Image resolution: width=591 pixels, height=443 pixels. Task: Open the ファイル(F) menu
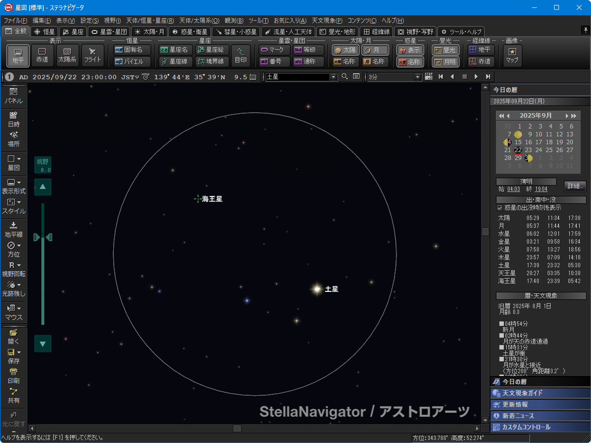click(x=16, y=20)
